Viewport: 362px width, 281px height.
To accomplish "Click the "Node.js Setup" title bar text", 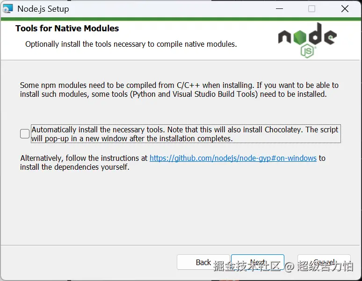I will pos(43,9).
